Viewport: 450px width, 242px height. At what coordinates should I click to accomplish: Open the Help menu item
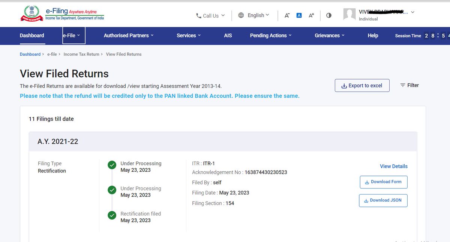point(373,36)
